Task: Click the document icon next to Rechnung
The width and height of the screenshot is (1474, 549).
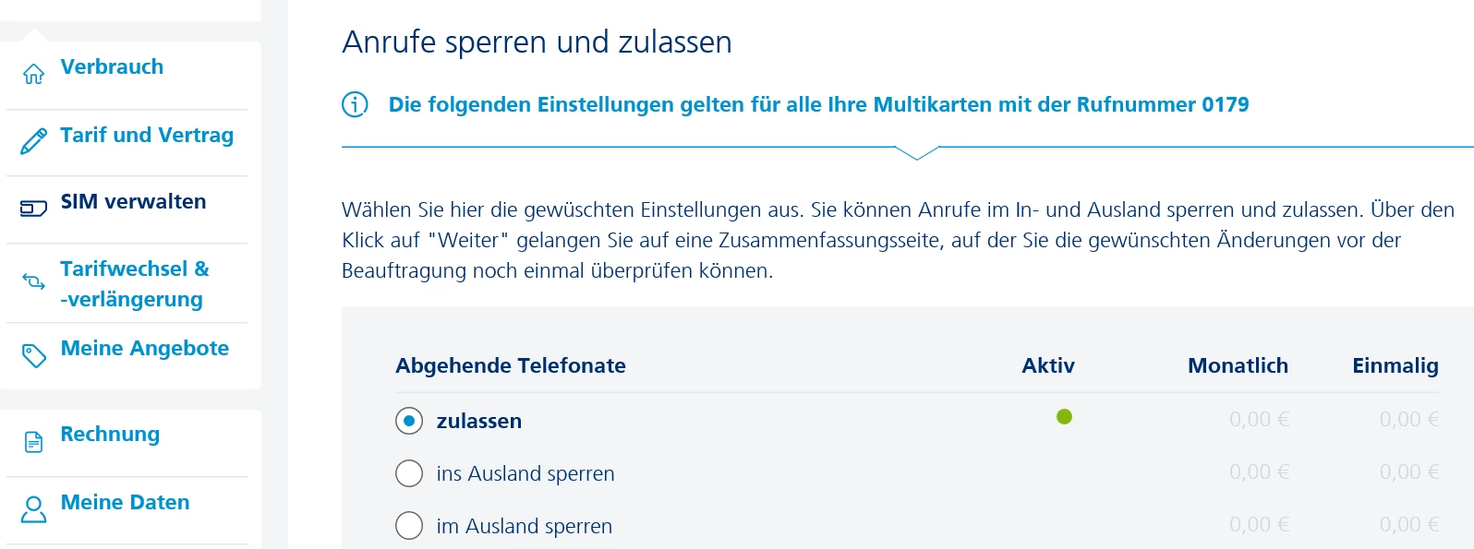Action: [34, 442]
